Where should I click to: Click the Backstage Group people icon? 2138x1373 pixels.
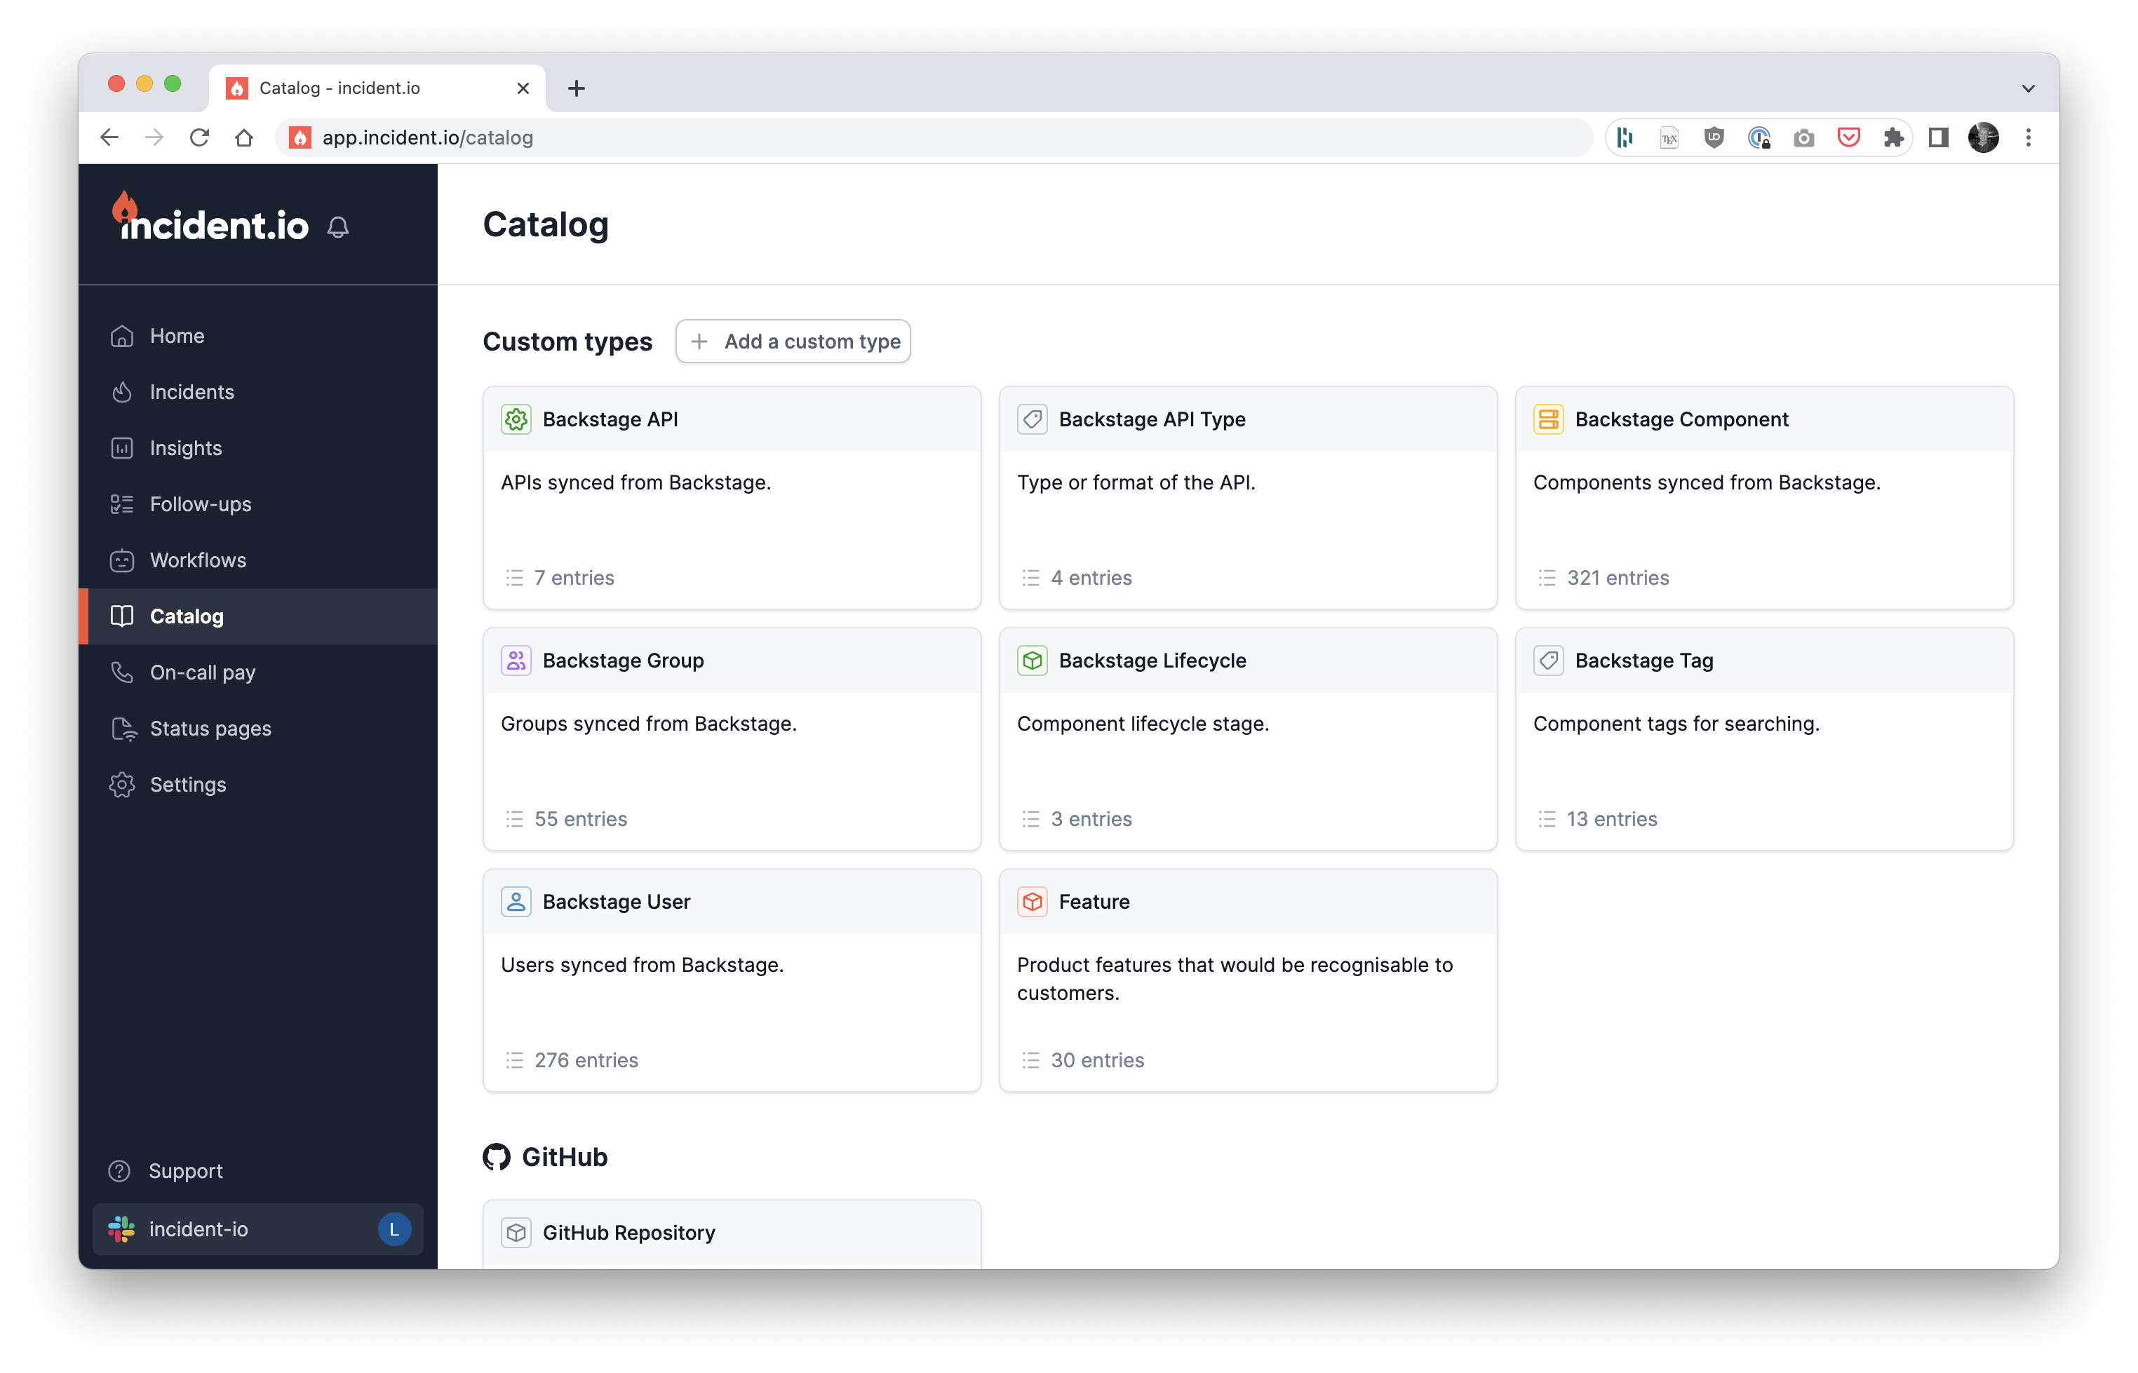516,659
